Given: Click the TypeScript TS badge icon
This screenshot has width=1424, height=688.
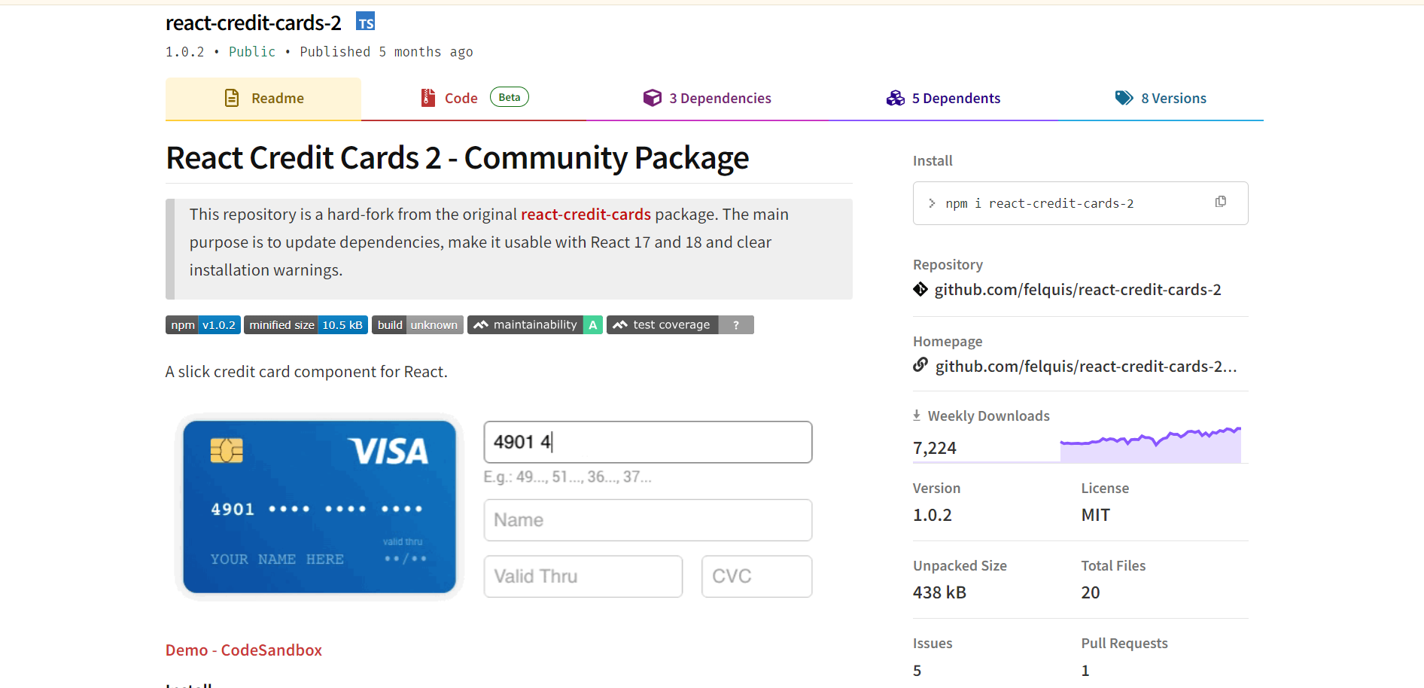Looking at the screenshot, I should [365, 23].
